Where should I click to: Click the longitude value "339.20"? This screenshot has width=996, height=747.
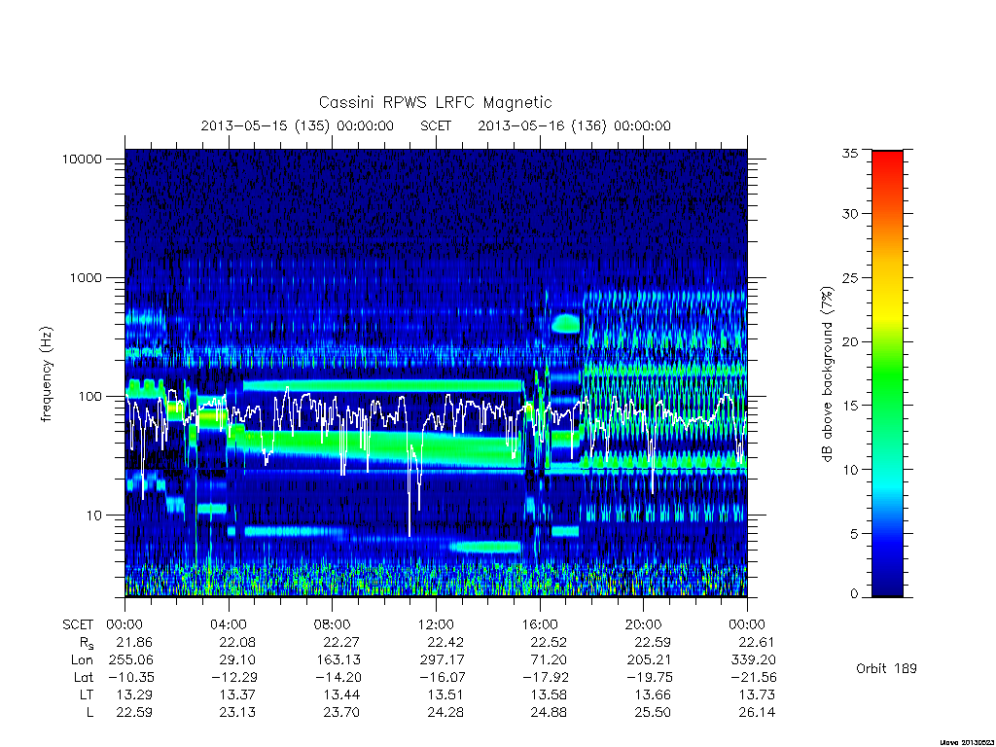pos(754,660)
